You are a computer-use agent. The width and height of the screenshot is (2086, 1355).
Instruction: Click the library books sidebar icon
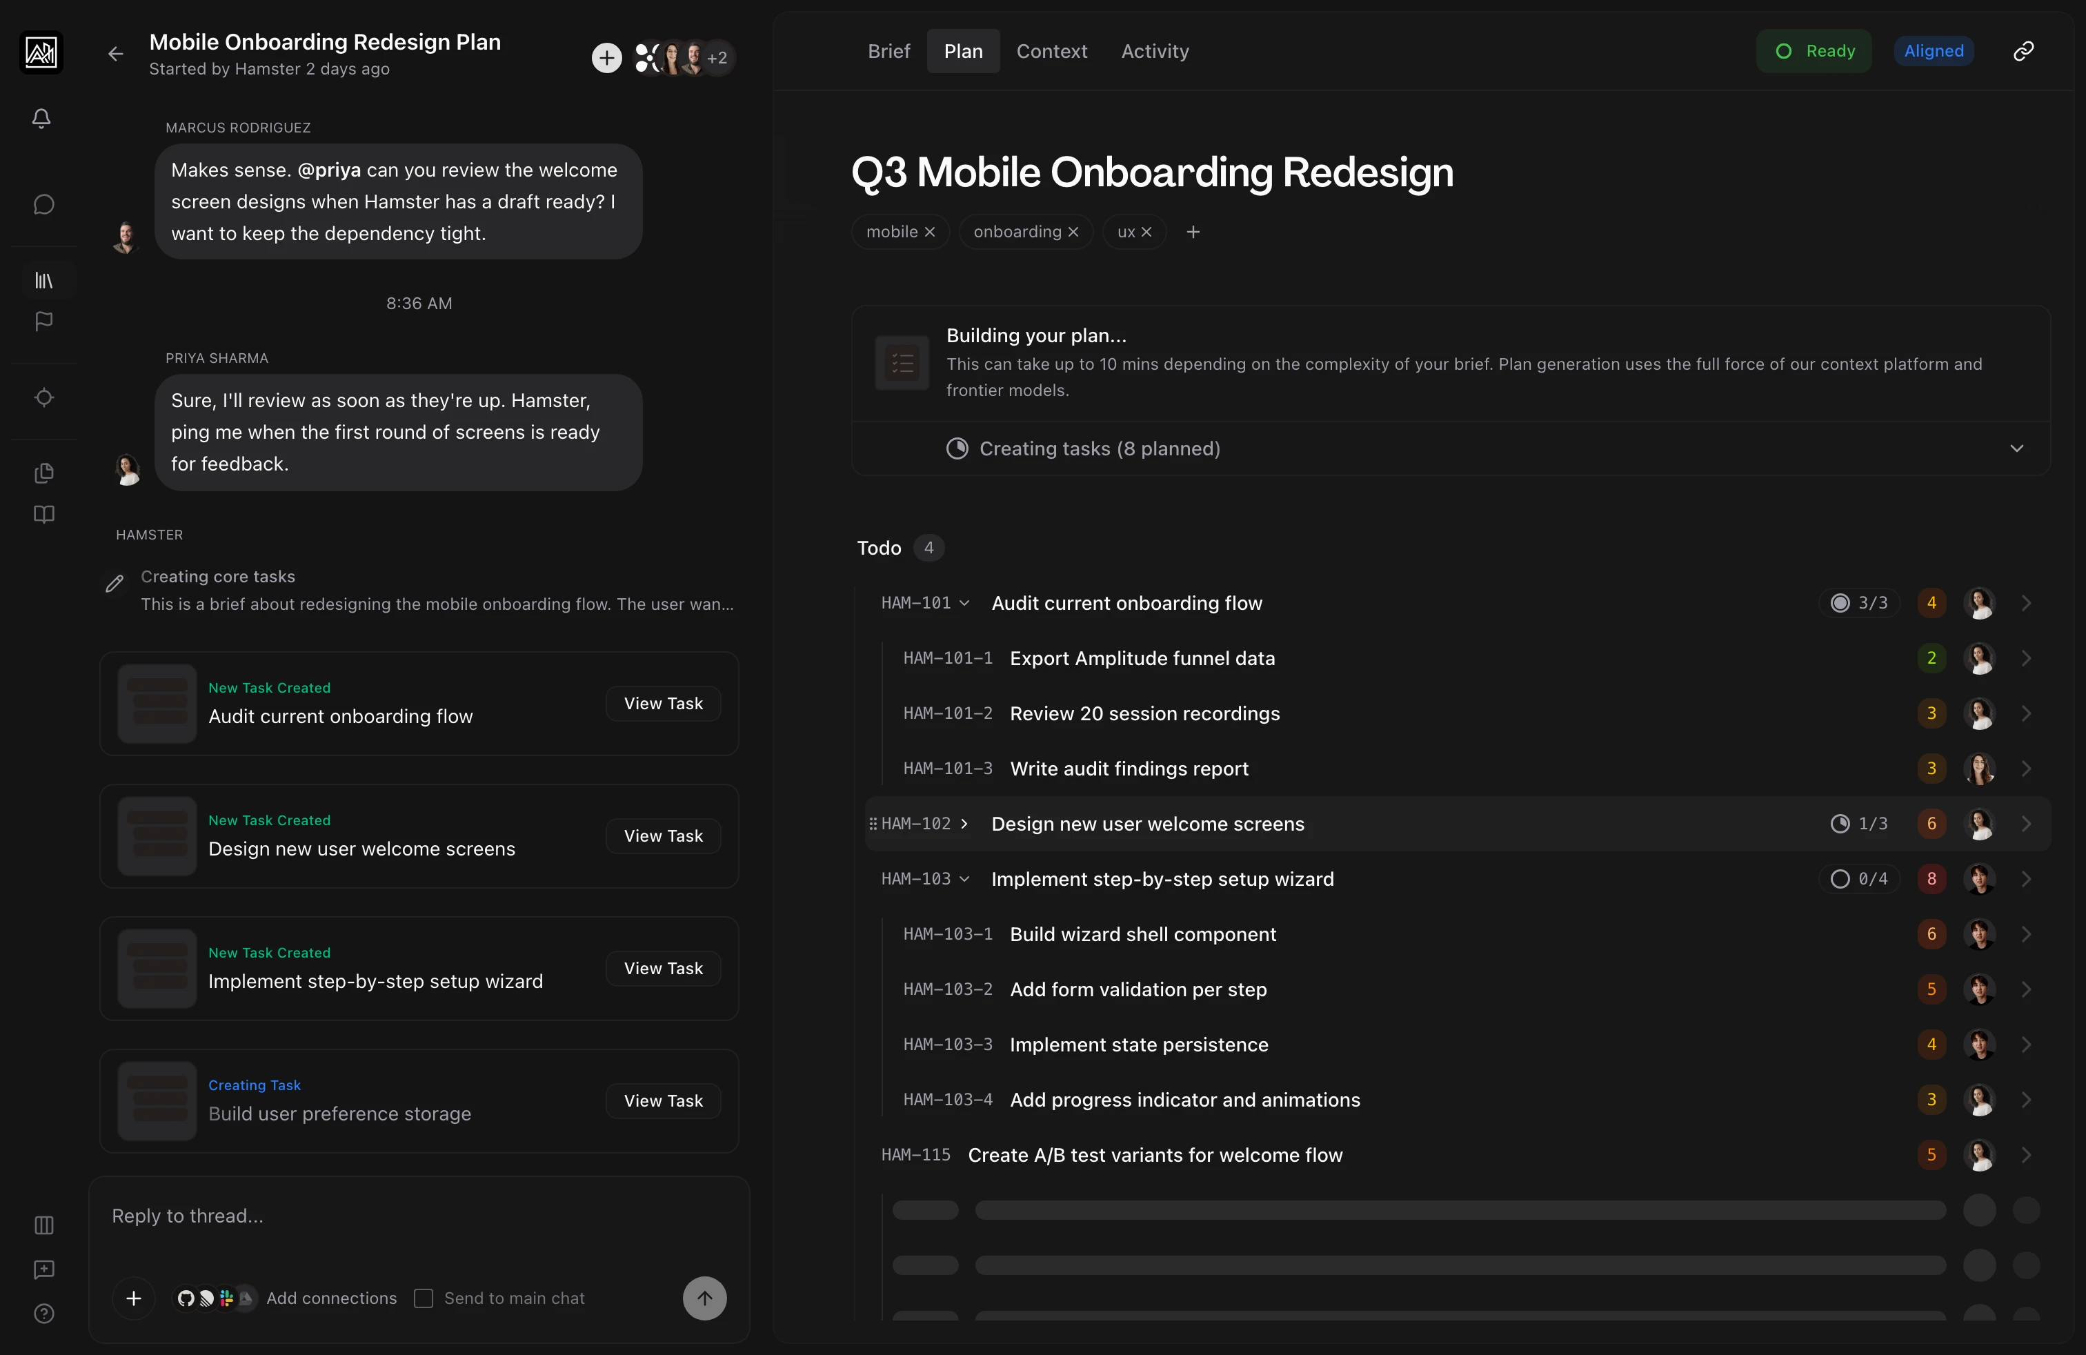coord(43,281)
